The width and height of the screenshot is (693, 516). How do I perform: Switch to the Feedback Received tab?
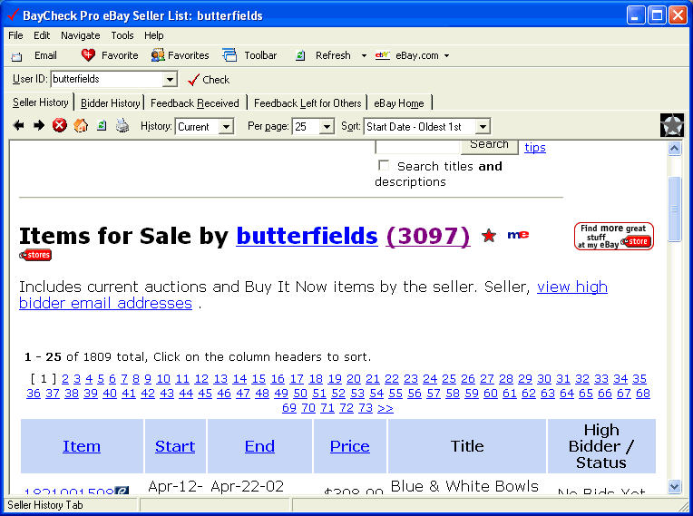(x=194, y=103)
